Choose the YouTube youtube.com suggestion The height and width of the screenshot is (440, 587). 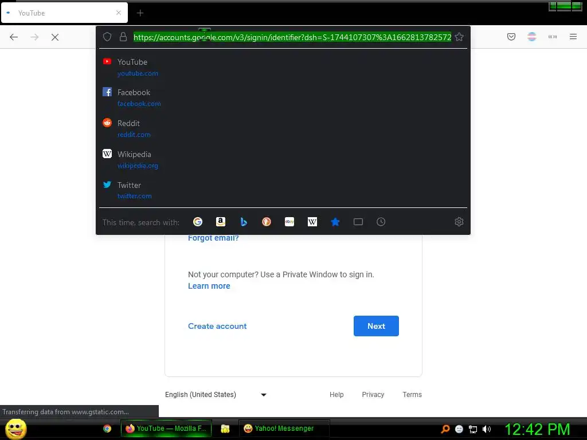tap(283, 68)
